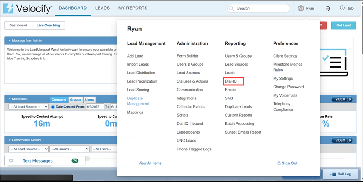
Task: Open the All Users dropdown
Action: pos(104,149)
